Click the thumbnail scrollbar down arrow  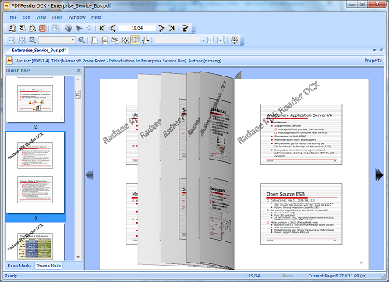tap(78, 257)
